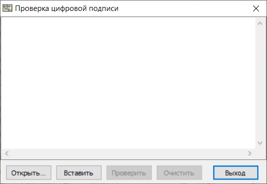Click the Открыть... button
The image size is (267, 184).
click(29, 173)
